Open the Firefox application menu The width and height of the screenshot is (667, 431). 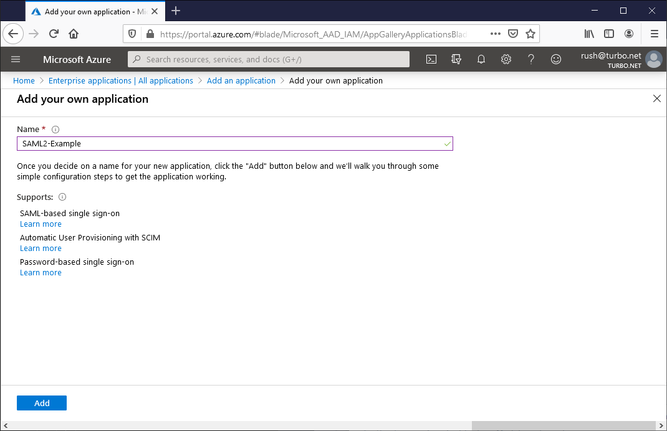(654, 34)
